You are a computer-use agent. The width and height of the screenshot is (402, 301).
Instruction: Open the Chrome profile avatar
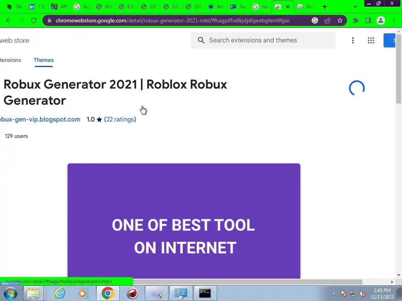pos(381,20)
